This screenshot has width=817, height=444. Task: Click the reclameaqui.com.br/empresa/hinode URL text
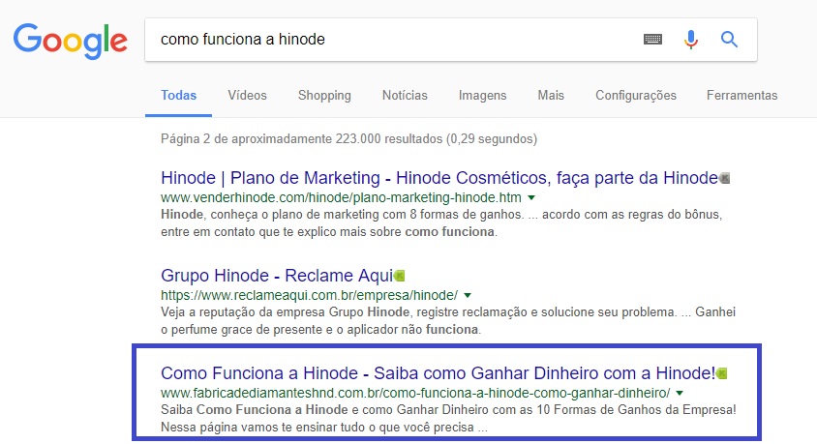pyautogui.click(x=309, y=295)
